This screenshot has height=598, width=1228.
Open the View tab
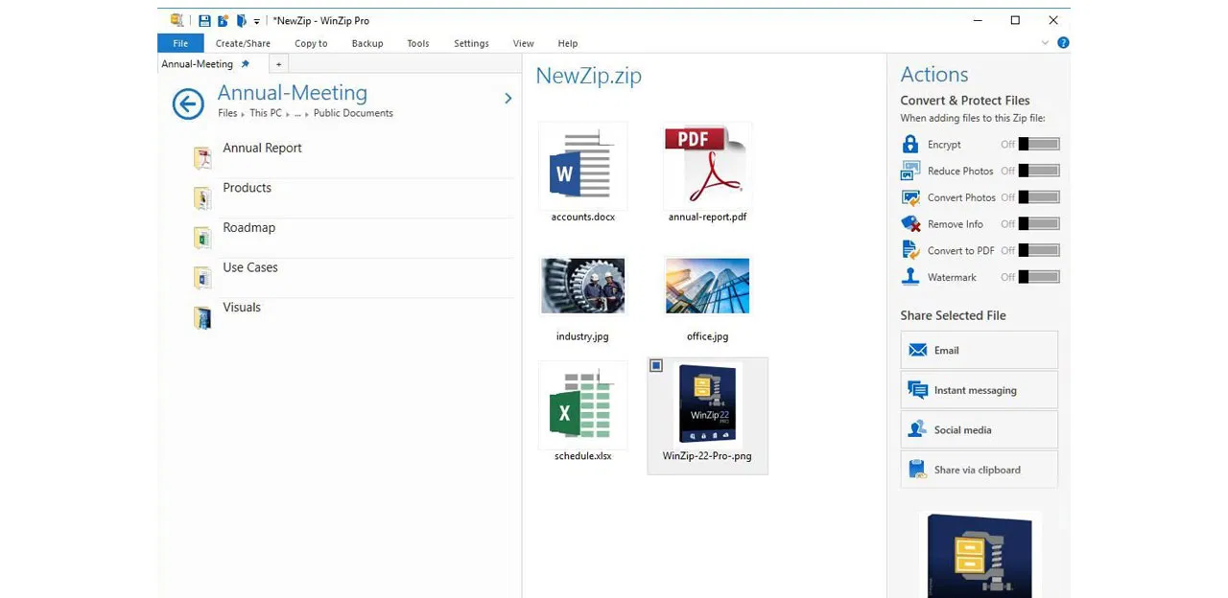coord(523,43)
